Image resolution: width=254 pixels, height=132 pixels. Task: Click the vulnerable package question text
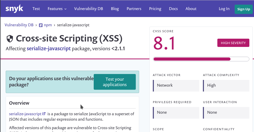pyautogui.click(x=51, y=82)
